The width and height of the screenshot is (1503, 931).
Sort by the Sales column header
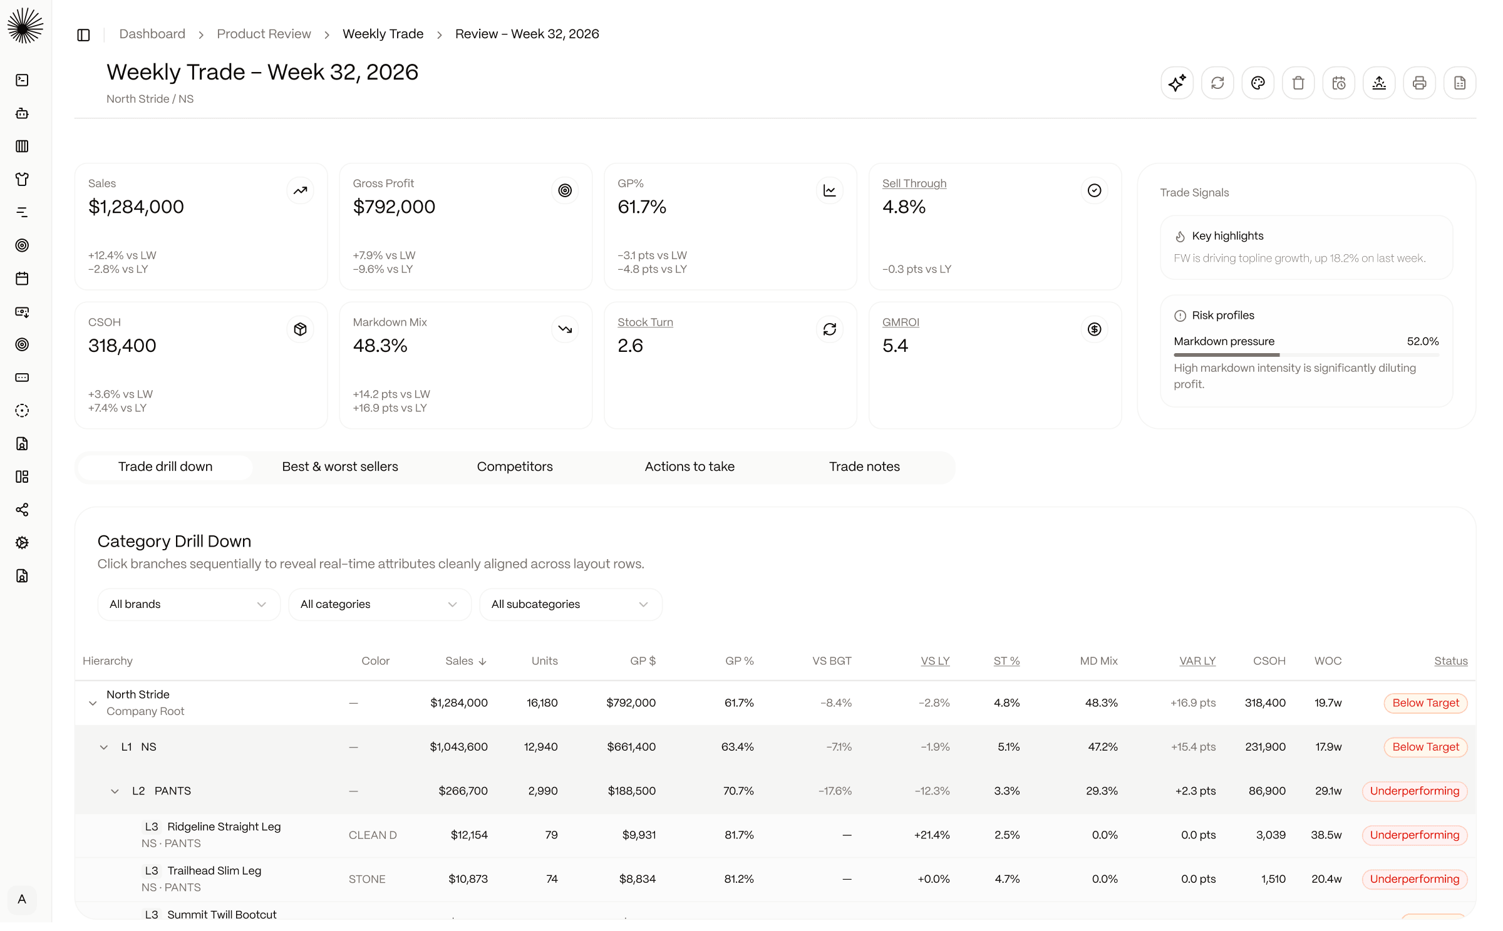(x=465, y=661)
